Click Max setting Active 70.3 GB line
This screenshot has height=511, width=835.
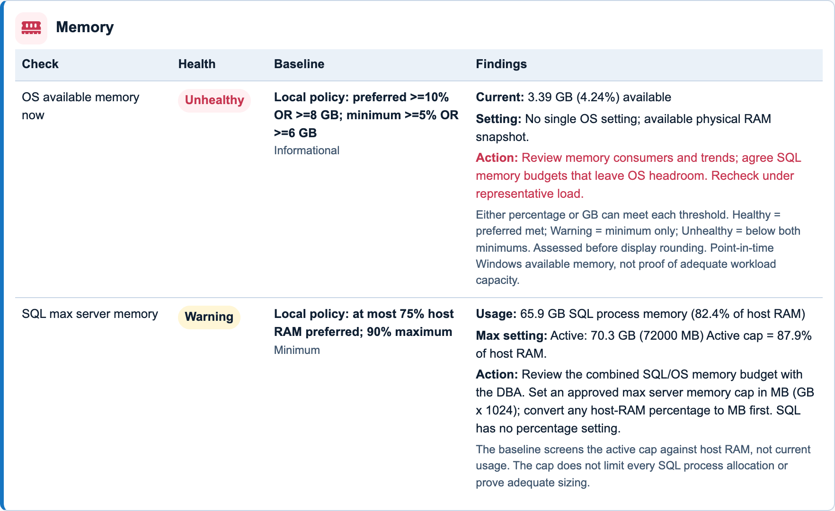tap(644, 344)
